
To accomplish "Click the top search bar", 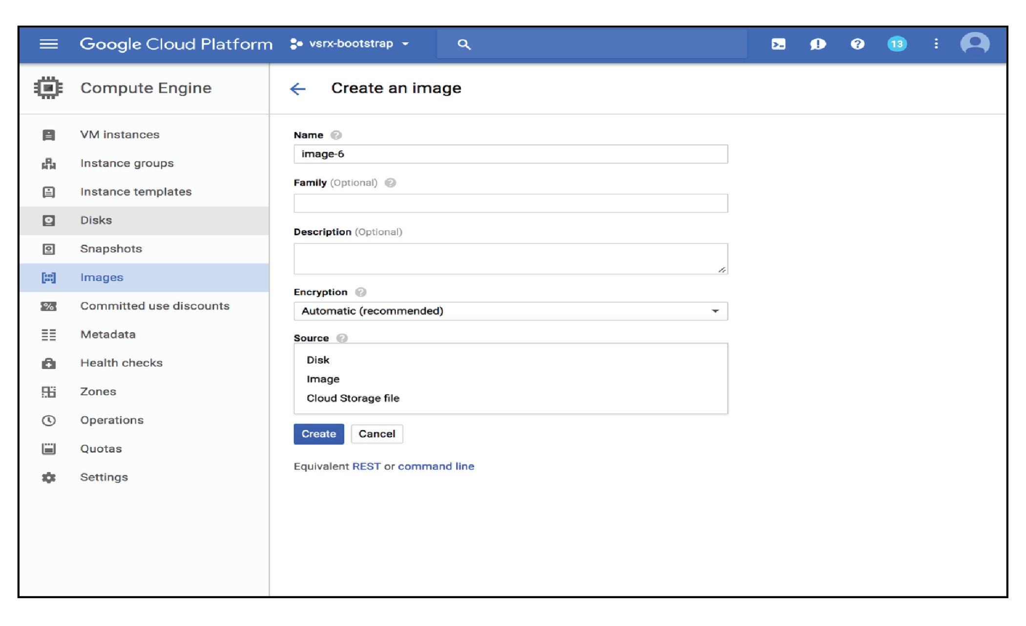I will [591, 44].
